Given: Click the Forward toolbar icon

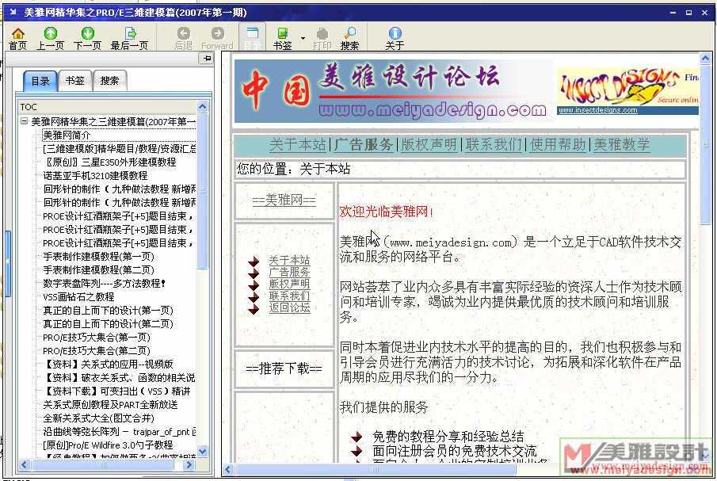Looking at the screenshot, I should (217, 38).
